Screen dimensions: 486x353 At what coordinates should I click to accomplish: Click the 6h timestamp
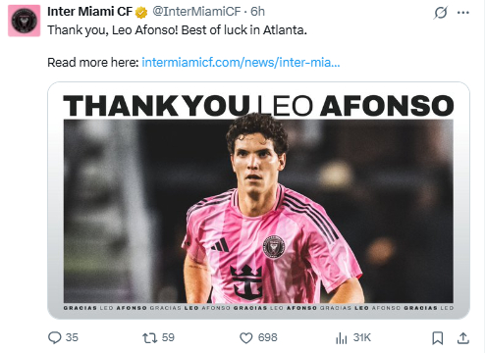(257, 12)
